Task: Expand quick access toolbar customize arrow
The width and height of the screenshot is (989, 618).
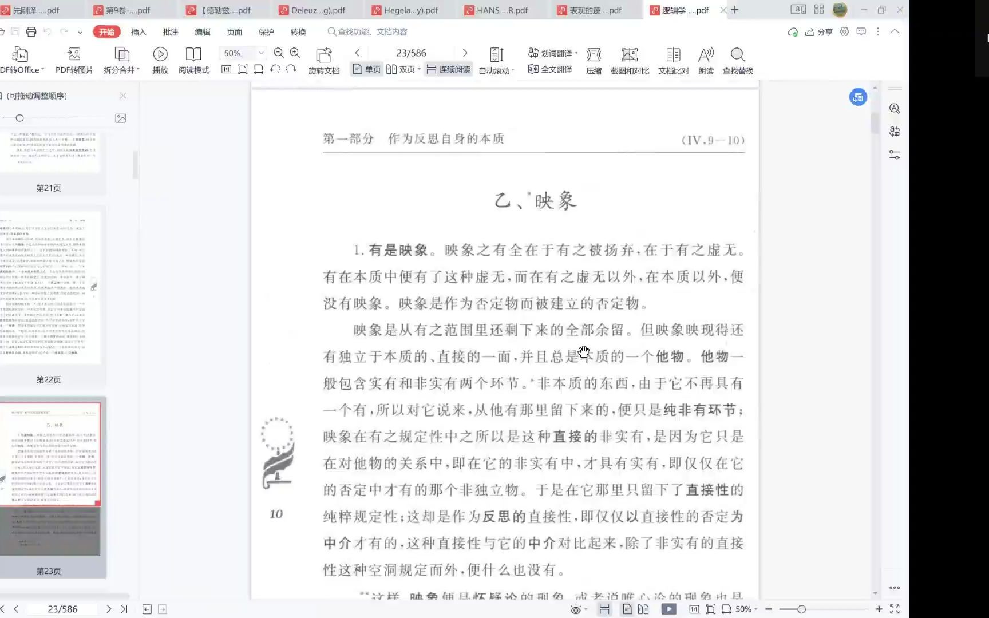Action: (x=80, y=32)
